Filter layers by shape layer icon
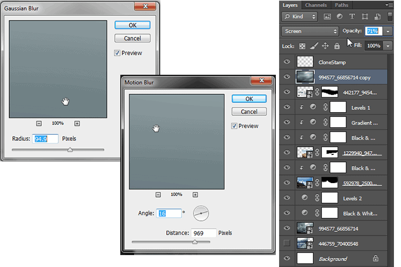This screenshot has width=401, height=267. click(365, 17)
